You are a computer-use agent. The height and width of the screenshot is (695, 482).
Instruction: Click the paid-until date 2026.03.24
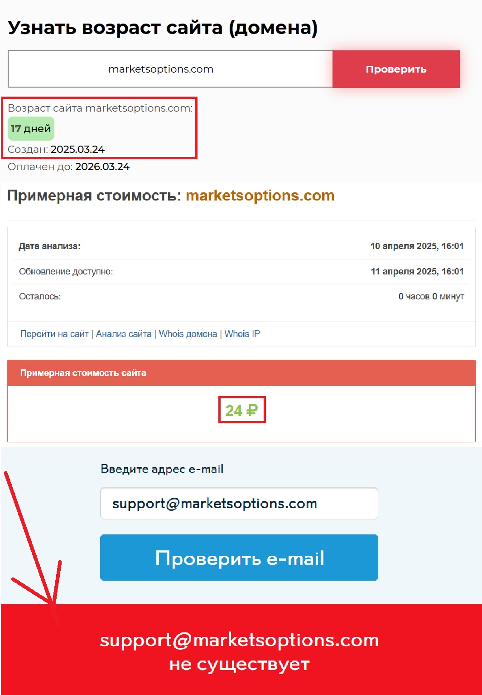[102, 166]
